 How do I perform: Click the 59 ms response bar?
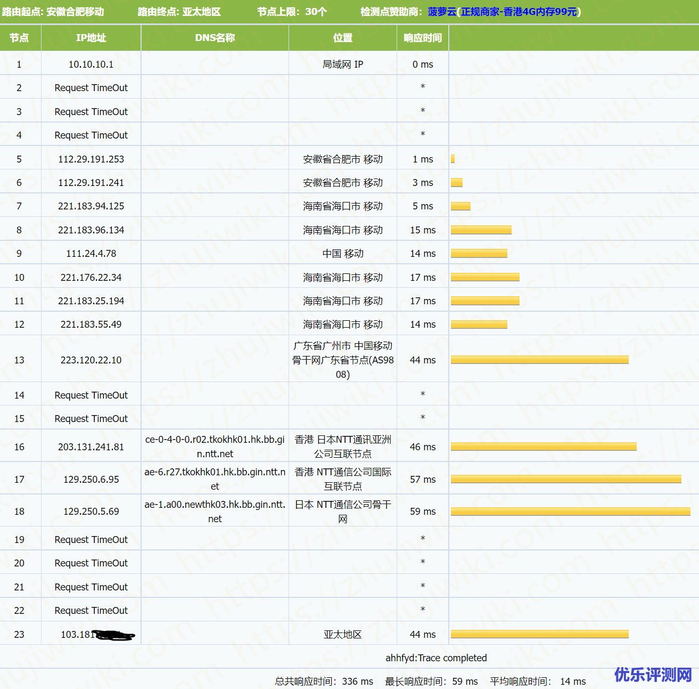(570, 512)
